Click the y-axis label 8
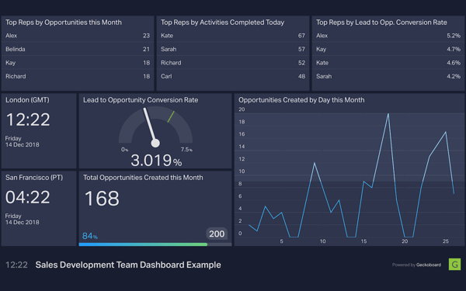 [240, 184]
